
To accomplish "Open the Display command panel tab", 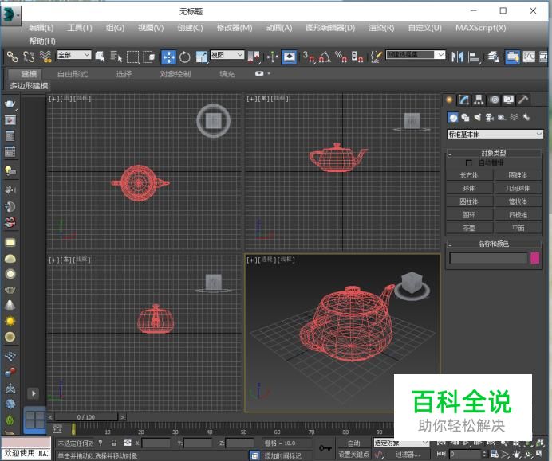I will (508, 100).
